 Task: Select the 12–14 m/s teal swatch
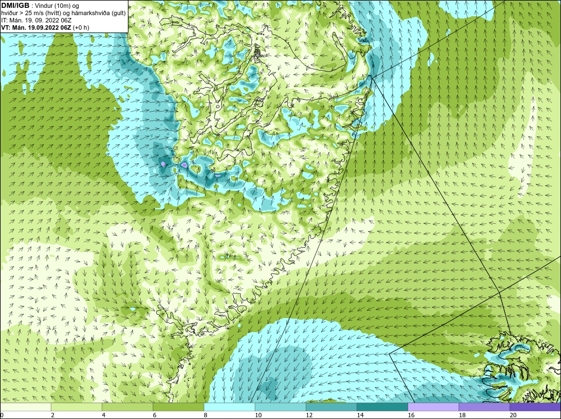point(332,407)
